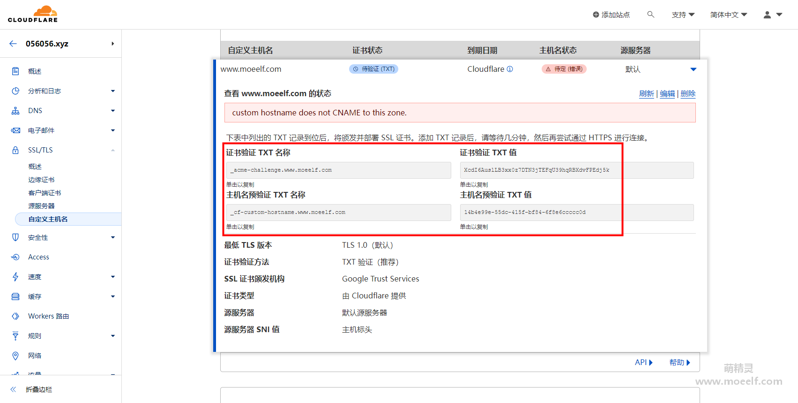
Task: Expand the Caching submenu arrow
Action: click(x=113, y=297)
